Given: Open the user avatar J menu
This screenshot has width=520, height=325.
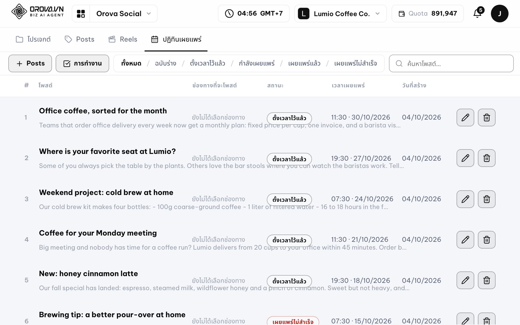Looking at the screenshot, I should 499,14.
